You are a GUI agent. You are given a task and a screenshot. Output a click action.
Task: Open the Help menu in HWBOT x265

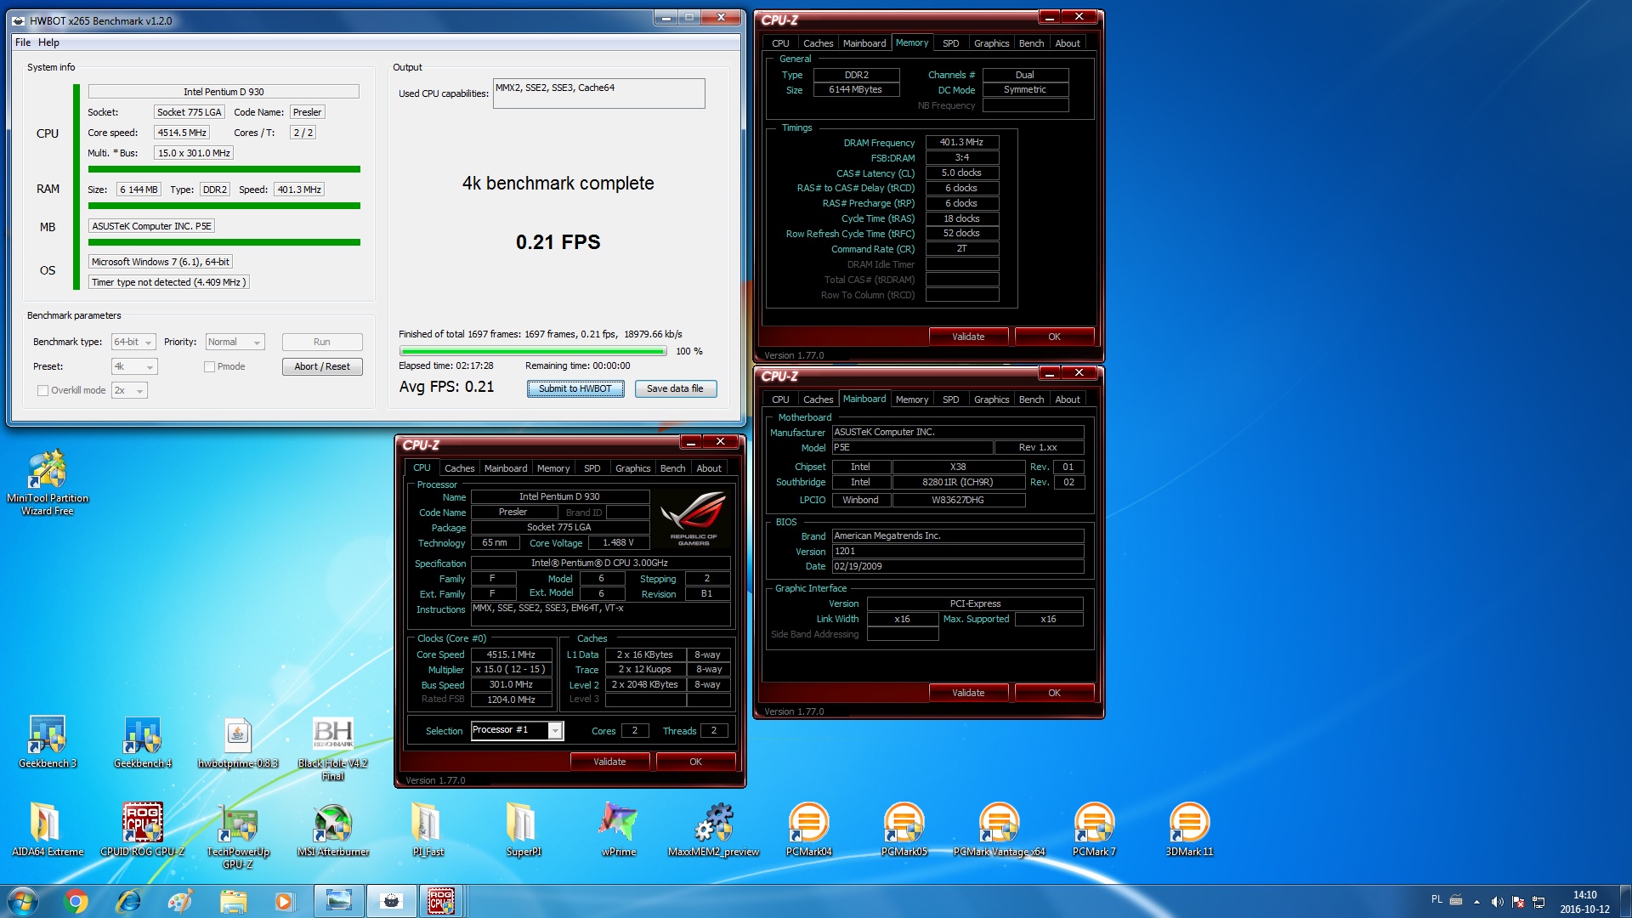pos(48,42)
